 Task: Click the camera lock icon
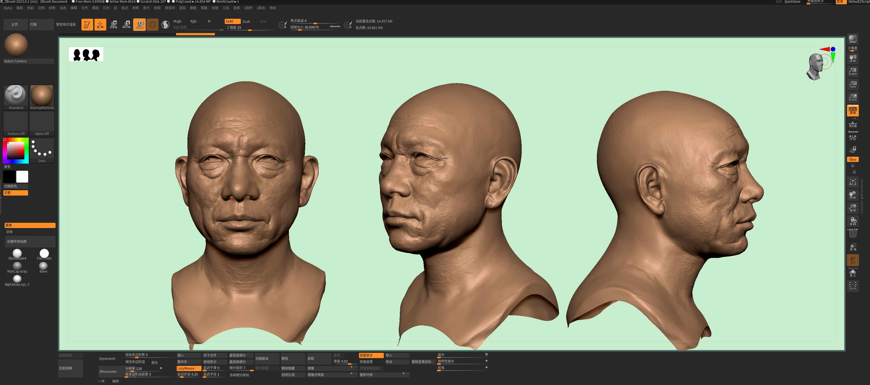click(x=852, y=149)
